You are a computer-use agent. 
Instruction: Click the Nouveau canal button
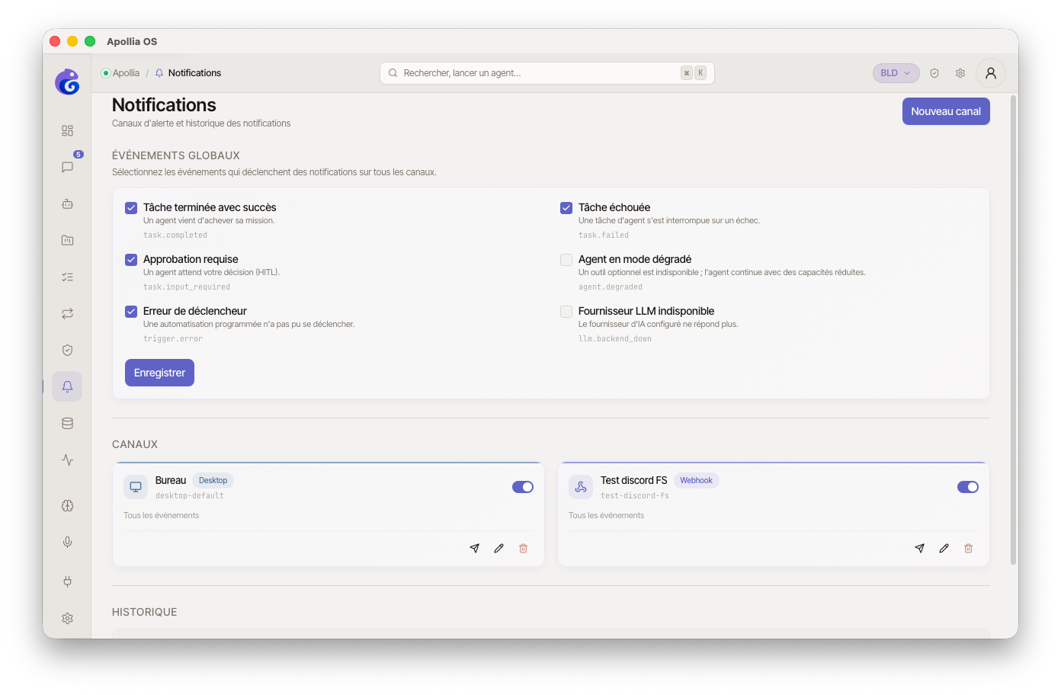[x=946, y=111]
